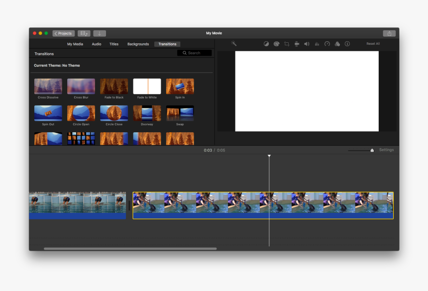Viewport: 428px width, 291px height.
Task: Show the clip information icon
Action: pos(347,44)
